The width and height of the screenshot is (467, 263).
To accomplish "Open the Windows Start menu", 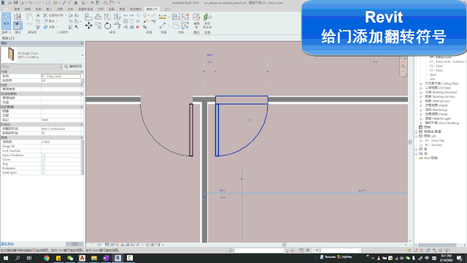I will 6,258.
